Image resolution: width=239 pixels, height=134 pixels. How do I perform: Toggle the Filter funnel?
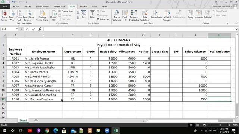click(x=93, y=14)
